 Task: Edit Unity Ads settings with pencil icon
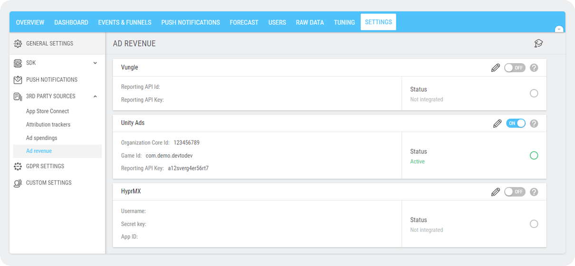pos(497,123)
